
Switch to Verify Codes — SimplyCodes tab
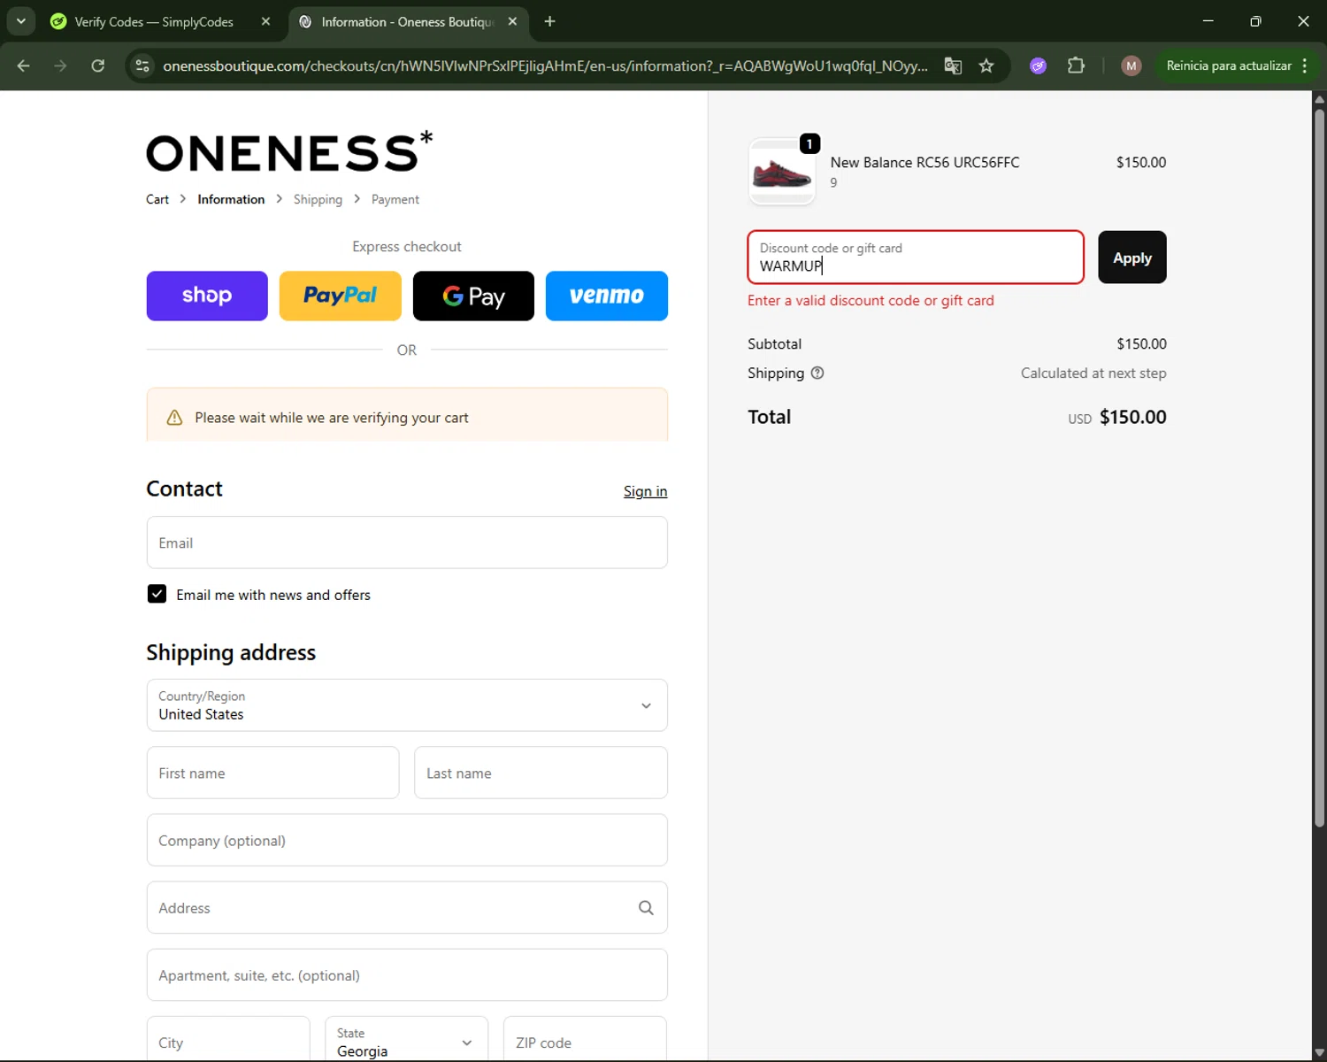(154, 21)
